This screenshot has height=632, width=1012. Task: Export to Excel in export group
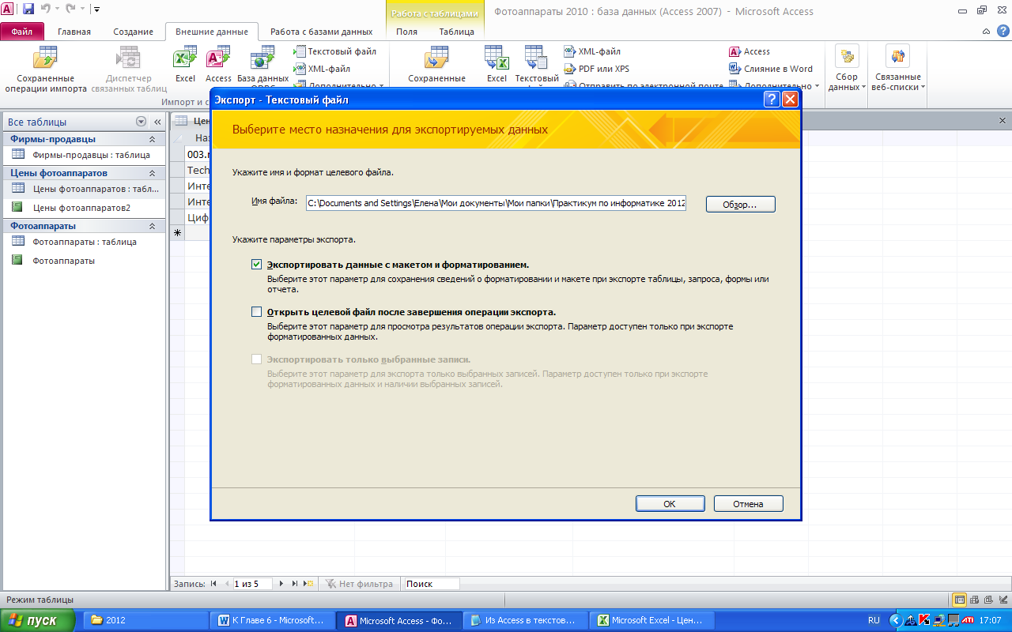point(497,65)
